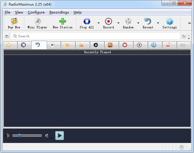Open the red heart tab
Viewport: 194px width, 153px height.
point(126,45)
